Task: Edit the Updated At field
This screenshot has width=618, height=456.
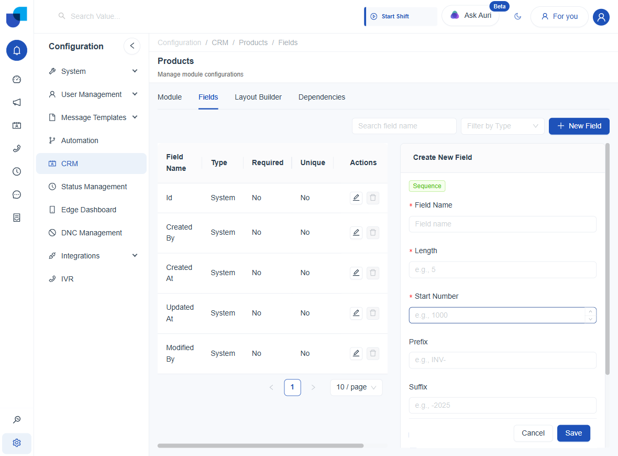Action: (x=356, y=313)
